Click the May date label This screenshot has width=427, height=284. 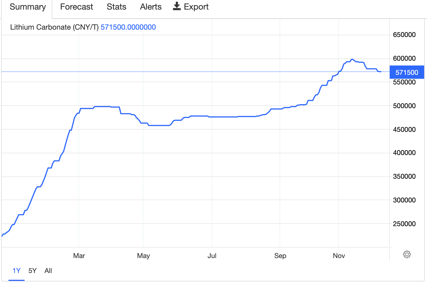[143, 256]
